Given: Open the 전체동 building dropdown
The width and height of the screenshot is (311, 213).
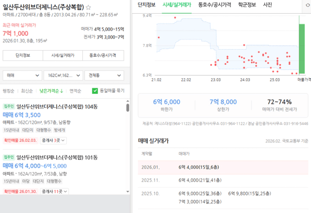Looking at the screenshot, I should click(x=104, y=75).
